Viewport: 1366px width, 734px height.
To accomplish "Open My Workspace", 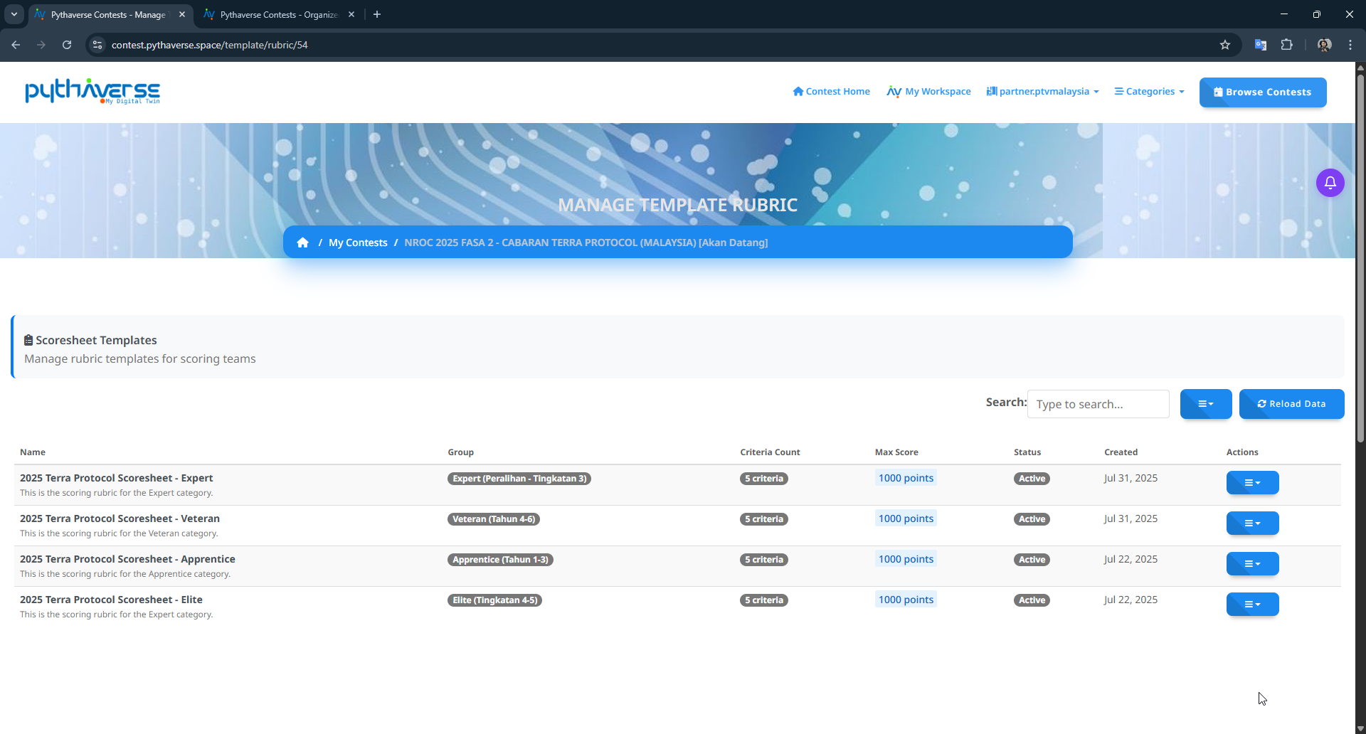I will tap(928, 92).
